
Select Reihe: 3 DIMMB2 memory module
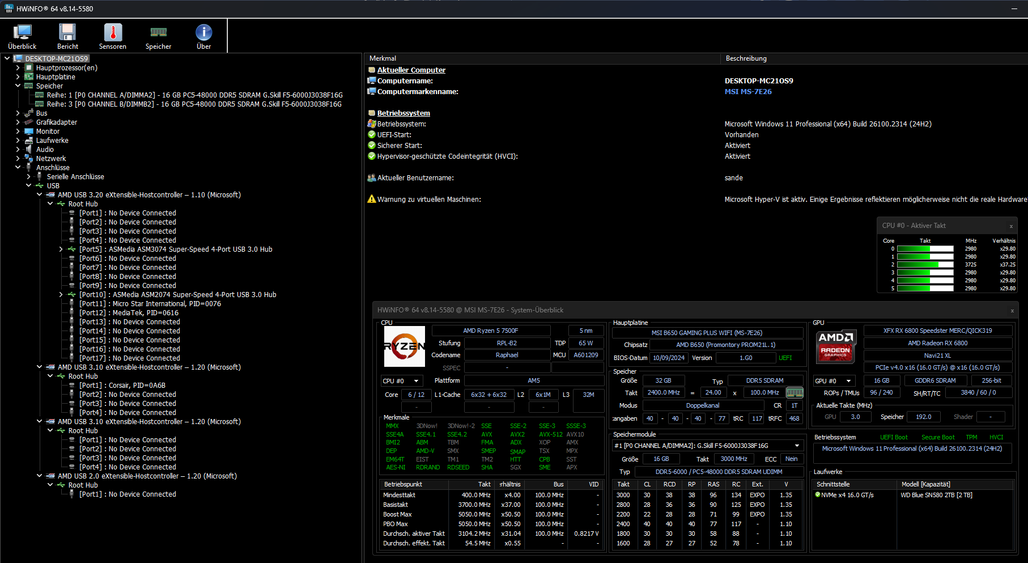[x=194, y=104]
